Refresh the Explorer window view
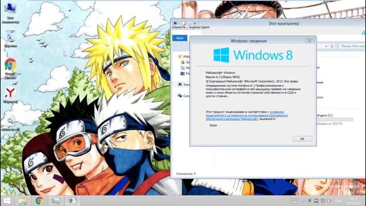The width and height of the screenshot is (366, 206). point(332,46)
